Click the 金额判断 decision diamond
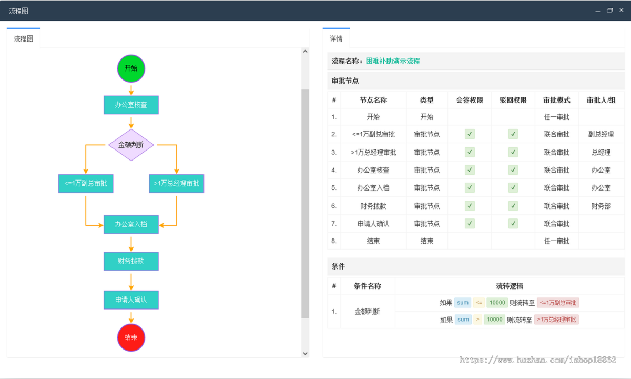 tap(130, 145)
